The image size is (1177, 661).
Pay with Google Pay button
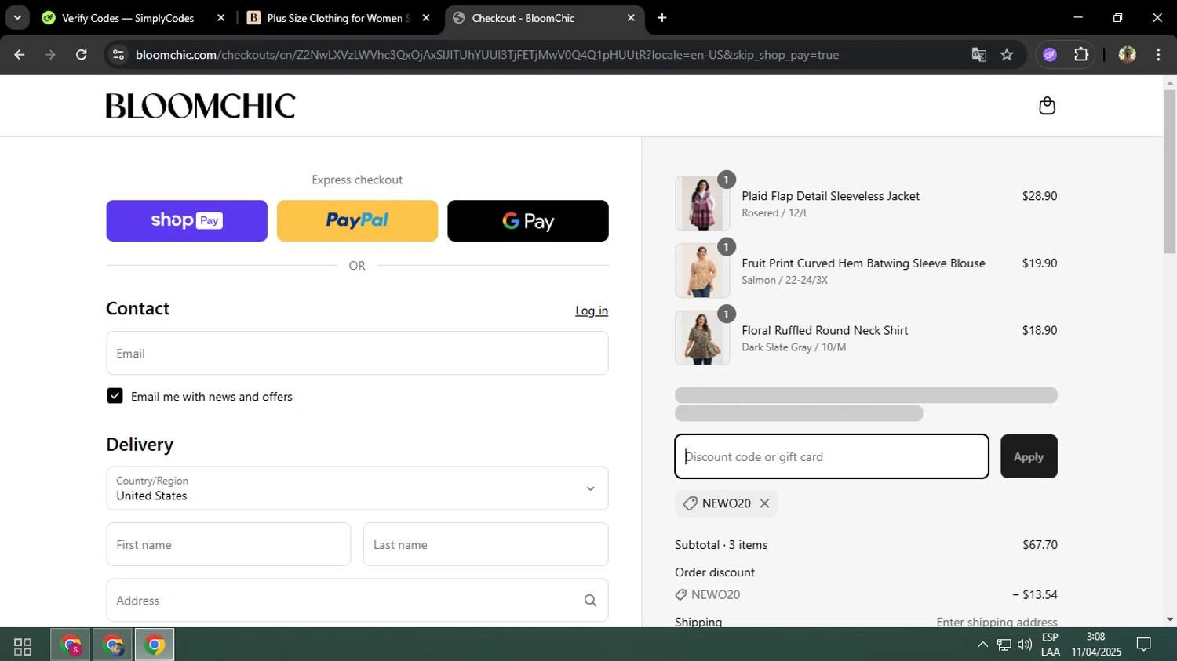528,220
